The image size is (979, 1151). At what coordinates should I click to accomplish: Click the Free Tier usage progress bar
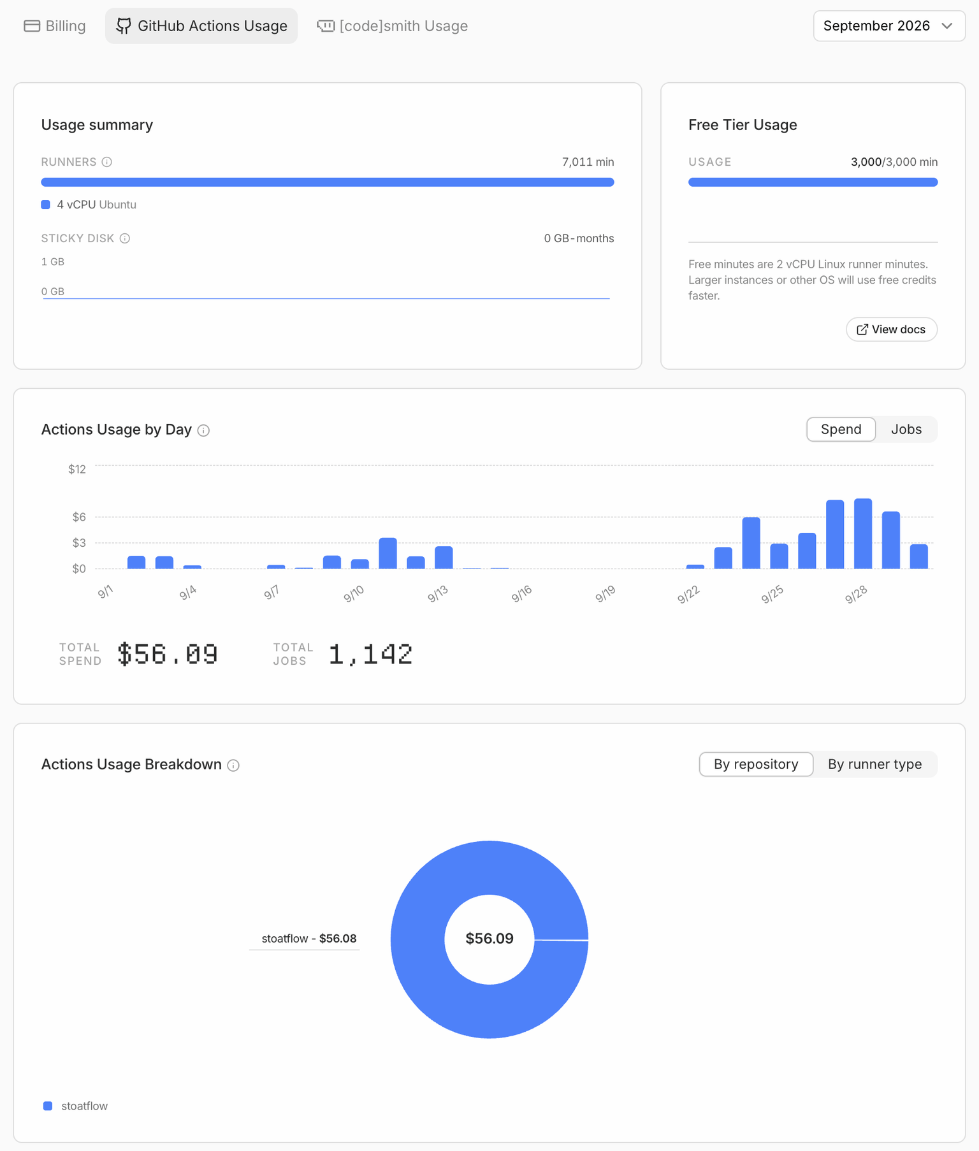point(813,182)
